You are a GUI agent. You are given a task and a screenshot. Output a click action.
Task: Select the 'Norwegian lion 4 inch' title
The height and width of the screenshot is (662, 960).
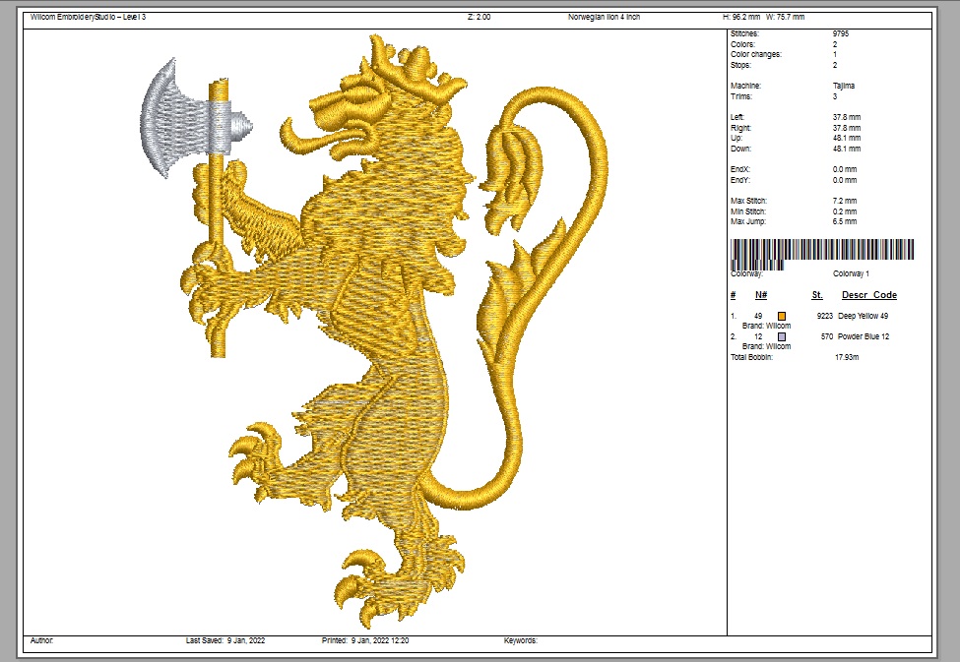click(604, 18)
